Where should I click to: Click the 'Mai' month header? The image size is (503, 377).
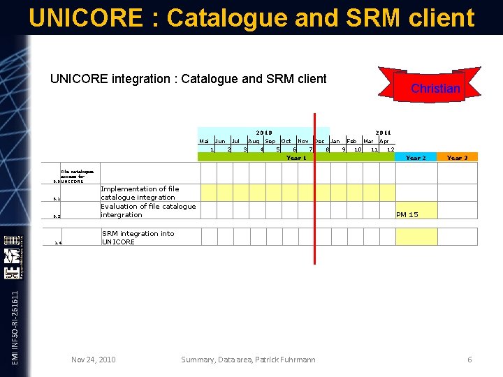(x=204, y=141)
